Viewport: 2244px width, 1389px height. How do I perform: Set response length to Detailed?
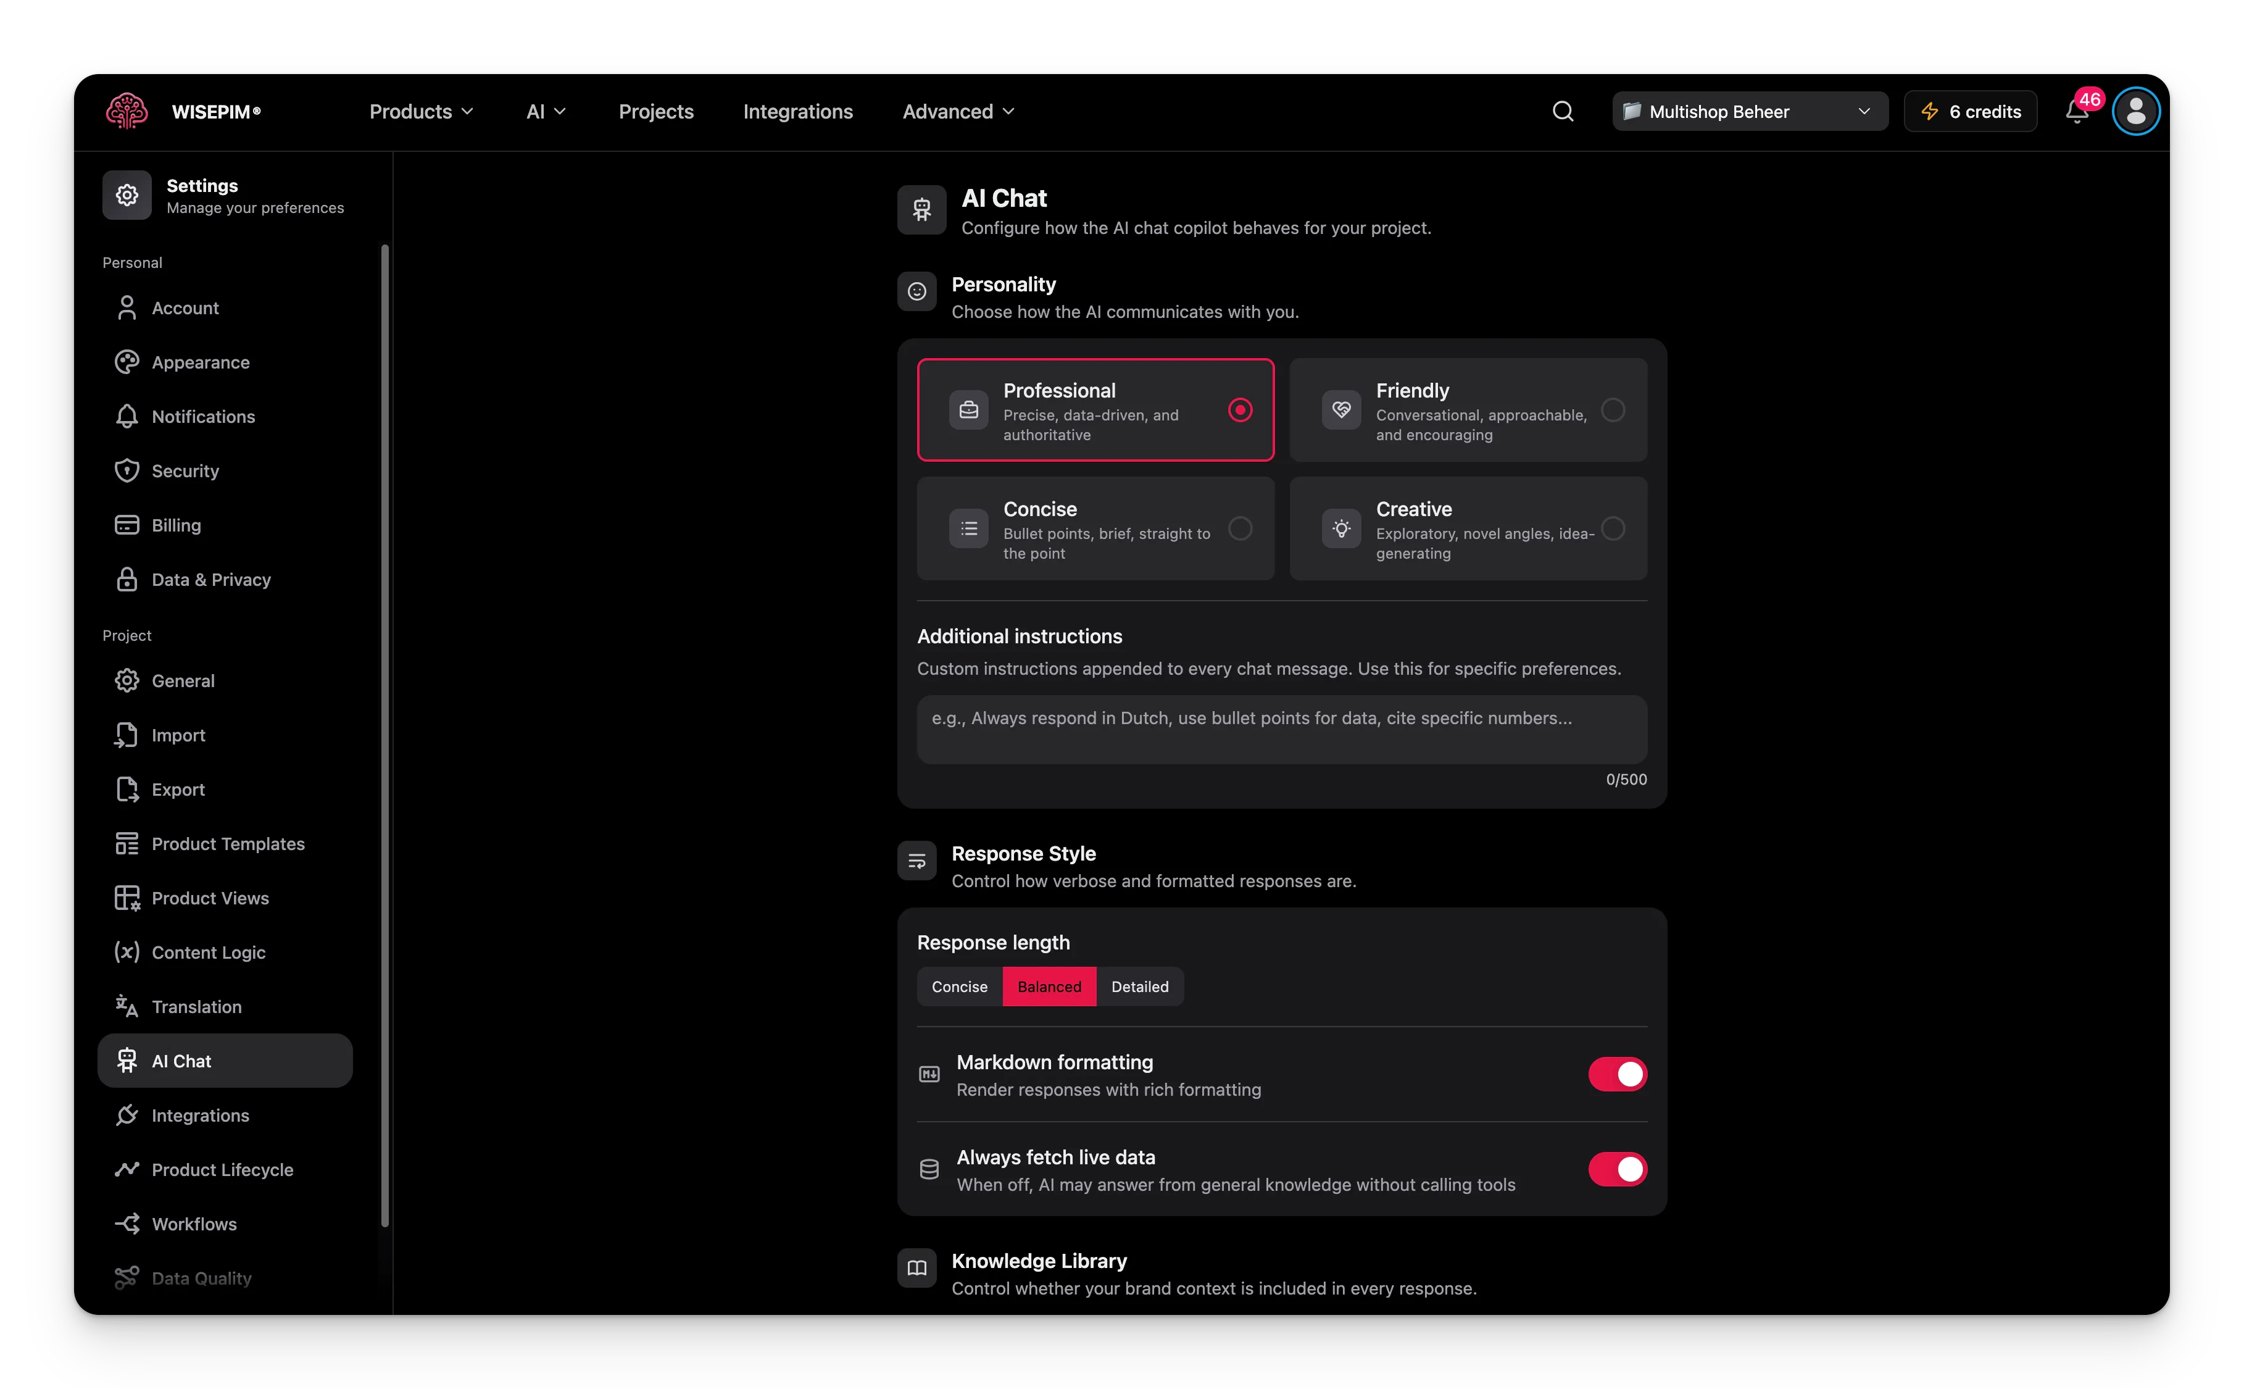click(x=1139, y=986)
